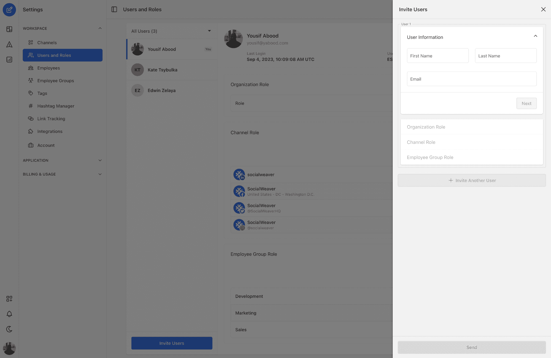Go to Hashtag Manager settings

56,106
